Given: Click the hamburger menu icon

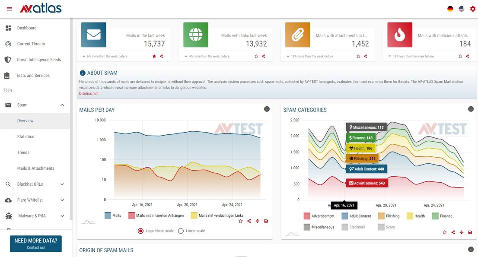Looking at the screenshot, I should click(x=10, y=9).
